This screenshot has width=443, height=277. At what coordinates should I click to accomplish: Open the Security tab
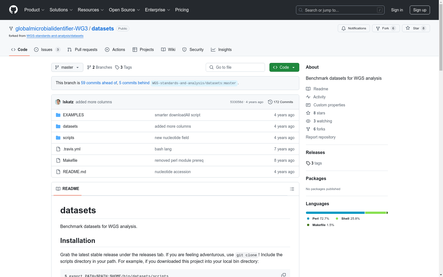[193, 50]
